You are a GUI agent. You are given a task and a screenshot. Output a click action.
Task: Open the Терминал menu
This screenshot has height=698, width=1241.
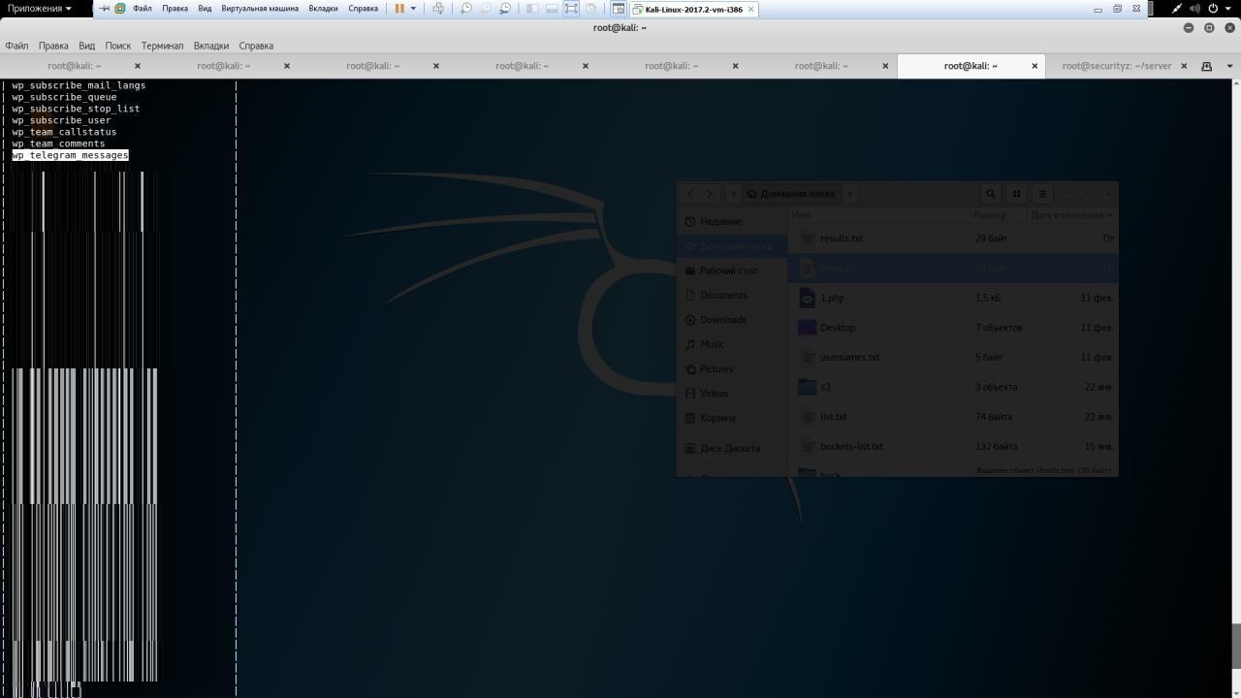click(x=162, y=46)
